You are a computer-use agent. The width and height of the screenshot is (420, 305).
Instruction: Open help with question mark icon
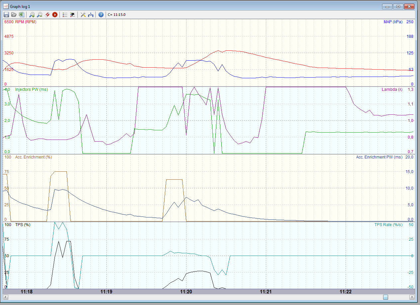pyautogui.click(x=101, y=15)
